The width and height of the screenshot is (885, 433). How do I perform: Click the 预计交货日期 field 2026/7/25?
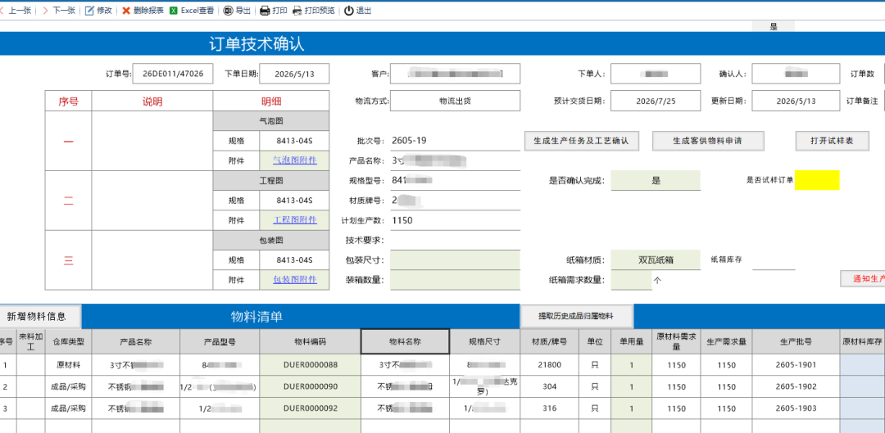click(656, 101)
